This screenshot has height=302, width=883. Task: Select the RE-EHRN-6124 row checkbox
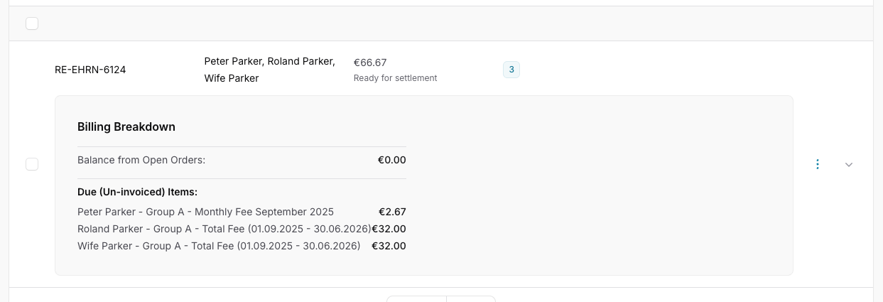[32, 164]
